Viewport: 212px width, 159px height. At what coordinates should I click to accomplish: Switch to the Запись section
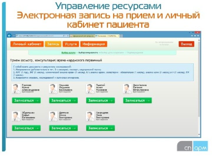click(53, 44)
